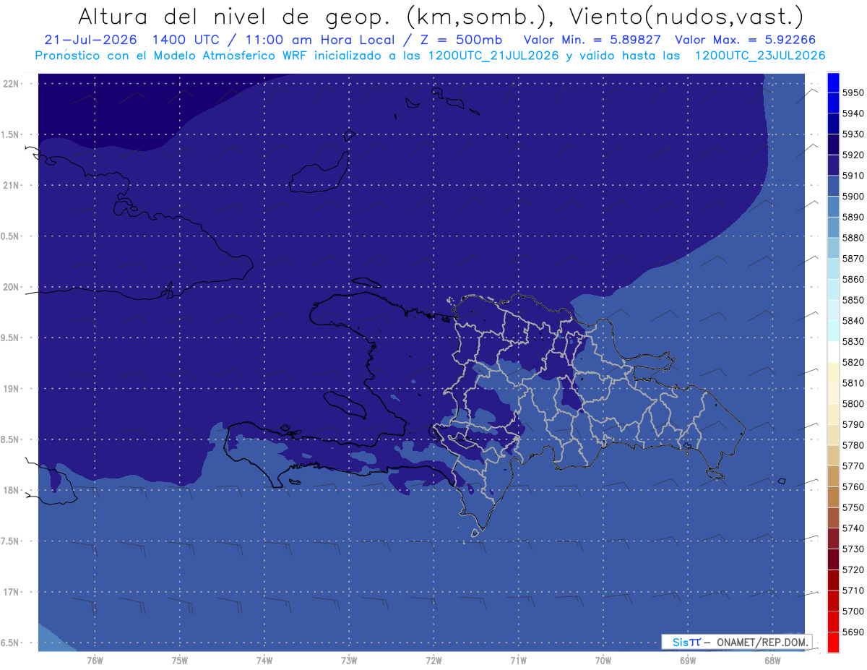Screen dimensions: 867x670
Task: Click the '5830' legend value
Action: 853,342
